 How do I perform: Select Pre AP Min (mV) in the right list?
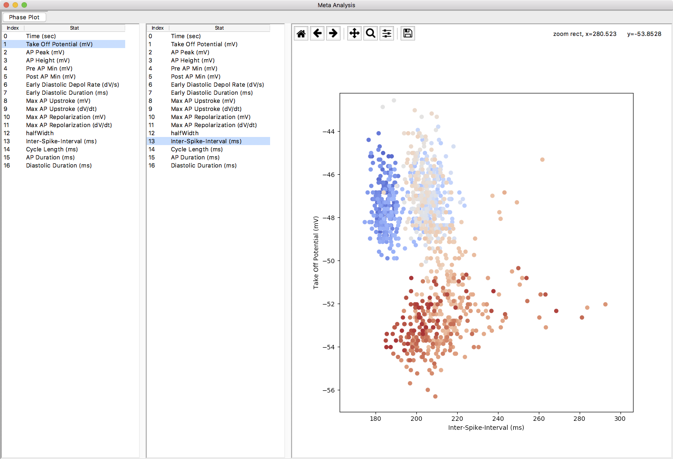[x=208, y=68]
